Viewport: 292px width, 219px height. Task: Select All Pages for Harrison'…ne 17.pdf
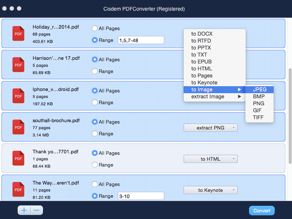coord(95,59)
